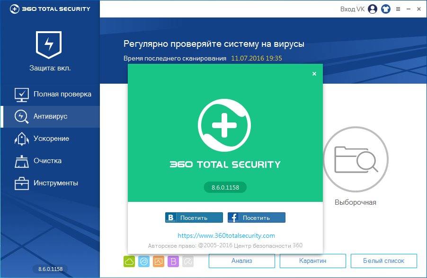This screenshot has width=427, height=278.
Task: Visit the Facebook page button
Action: click(x=257, y=217)
